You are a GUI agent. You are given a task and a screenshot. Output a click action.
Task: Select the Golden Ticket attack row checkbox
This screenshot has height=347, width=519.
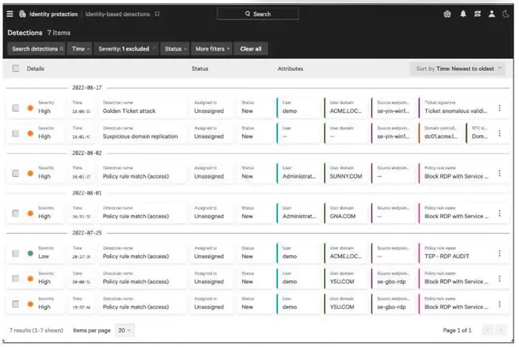[16, 108]
